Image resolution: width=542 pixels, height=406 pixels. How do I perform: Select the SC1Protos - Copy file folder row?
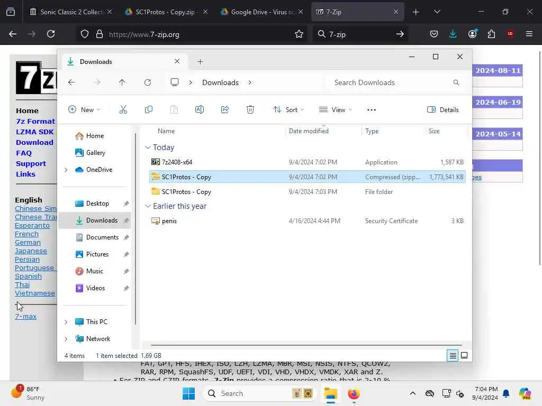click(x=308, y=191)
